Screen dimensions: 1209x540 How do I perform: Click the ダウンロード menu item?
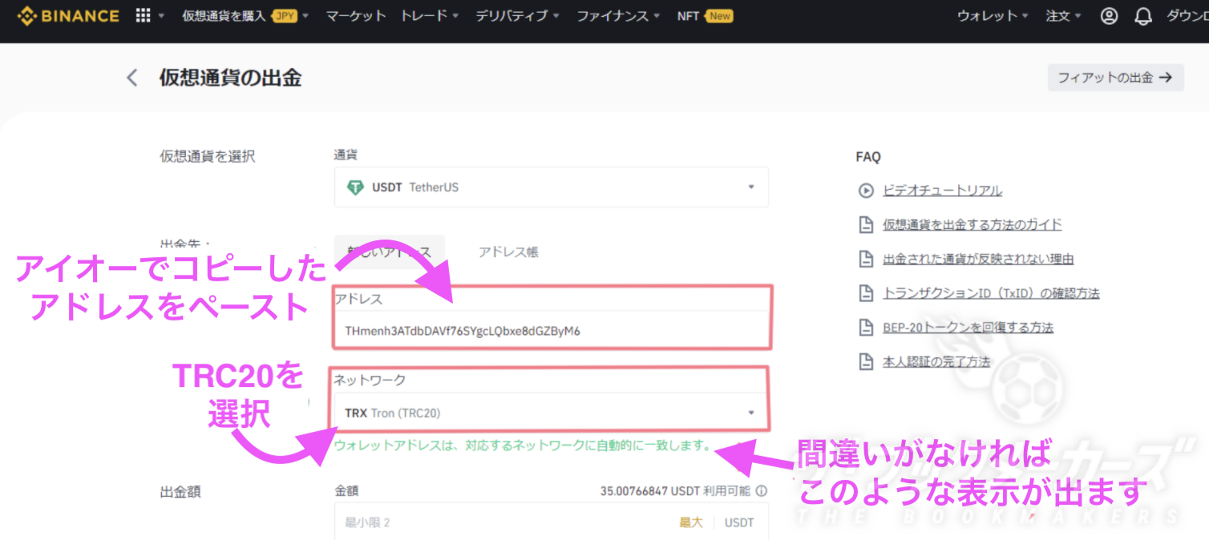(x=1187, y=16)
